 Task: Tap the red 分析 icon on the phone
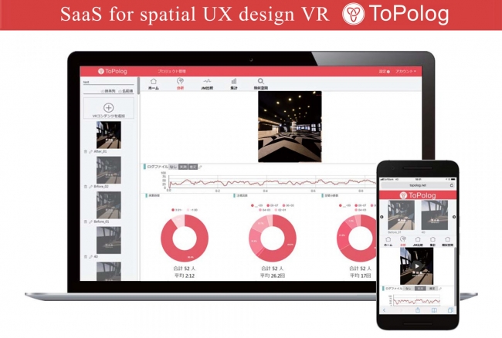[x=403, y=239]
